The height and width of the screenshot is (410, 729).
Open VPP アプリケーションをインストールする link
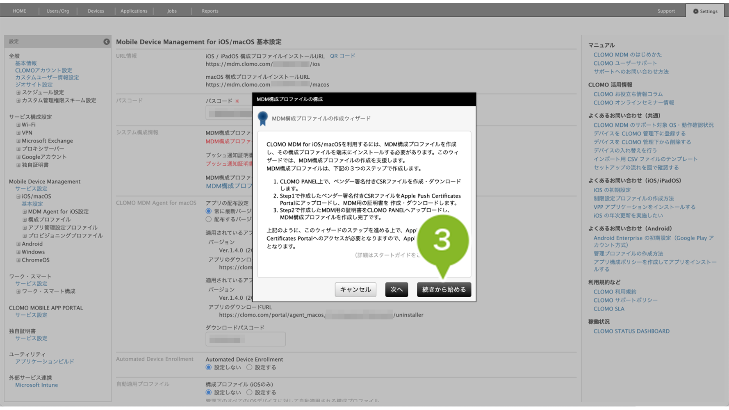pos(645,207)
